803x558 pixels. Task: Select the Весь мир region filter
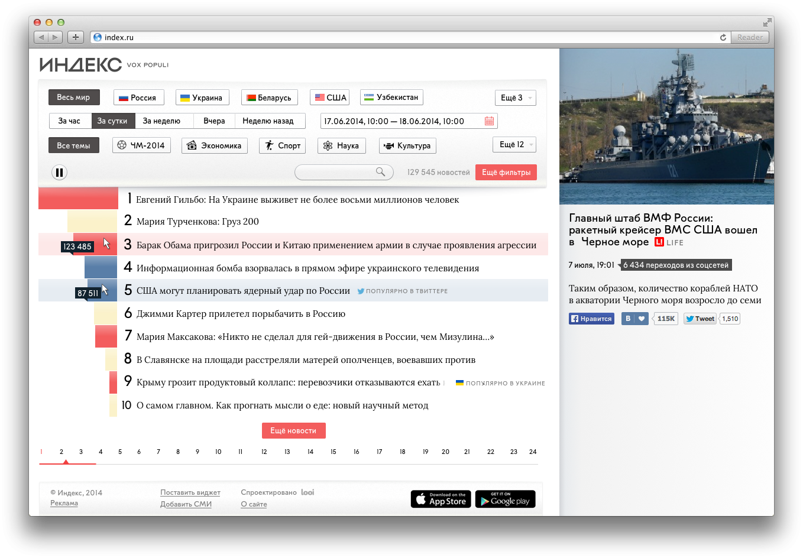tap(74, 98)
